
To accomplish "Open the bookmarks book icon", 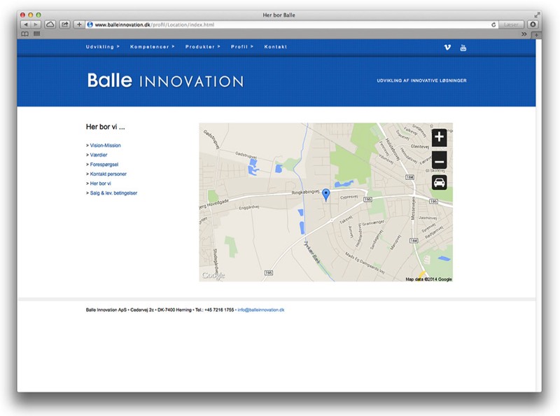I will [x=25, y=34].
